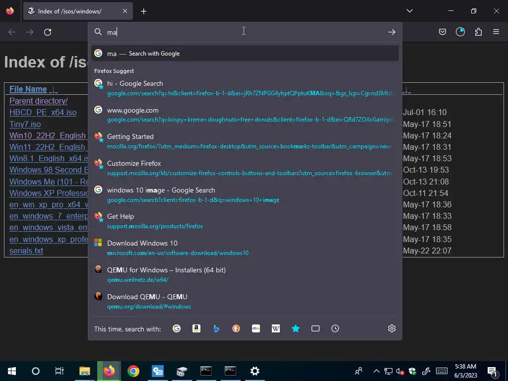
Task: Pick 'QEMU for Windows – Installers' suggestion
Action: point(245,274)
